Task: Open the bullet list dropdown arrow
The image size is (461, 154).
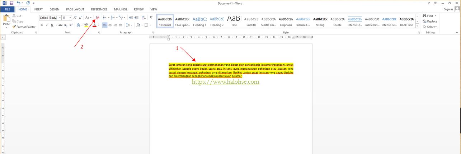Action: (109, 18)
